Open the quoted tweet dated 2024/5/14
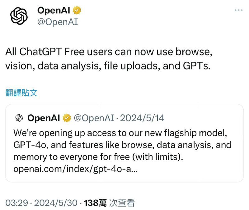This screenshot has height=210, width=249. tap(125, 143)
